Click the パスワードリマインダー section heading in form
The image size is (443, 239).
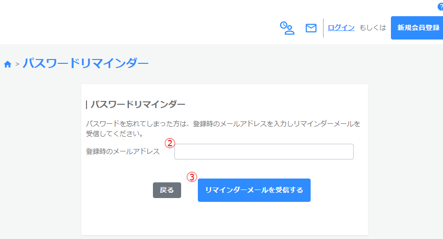138,104
